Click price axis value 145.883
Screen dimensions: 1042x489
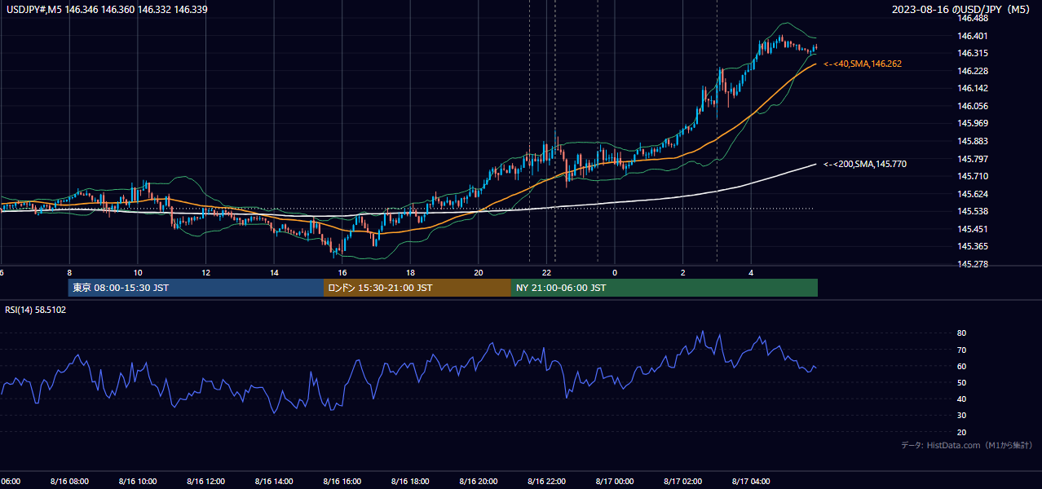tap(974, 141)
